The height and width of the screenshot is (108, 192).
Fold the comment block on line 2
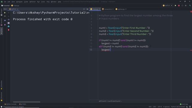coord(98,15)
